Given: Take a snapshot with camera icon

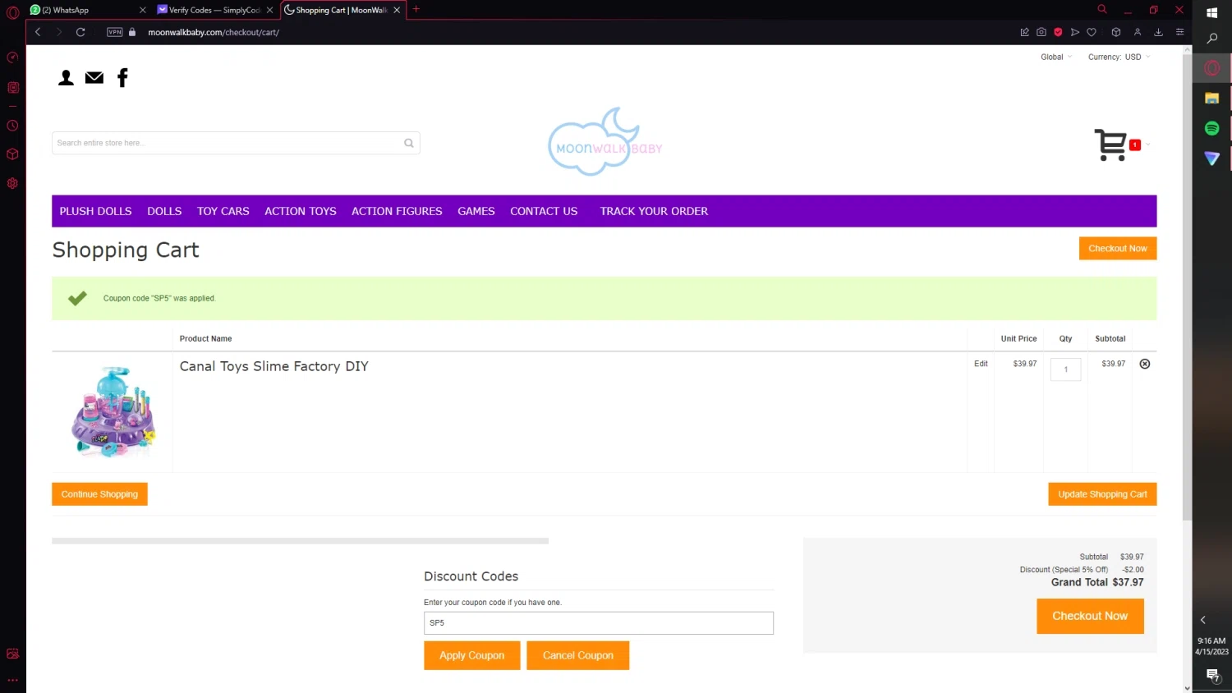Looking at the screenshot, I should tap(1041, 32).
